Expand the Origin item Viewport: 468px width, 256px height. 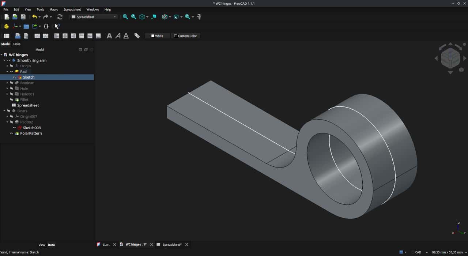click(7, 66)
